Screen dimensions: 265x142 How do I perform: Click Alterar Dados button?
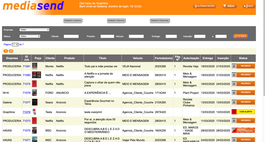(205, 6)
